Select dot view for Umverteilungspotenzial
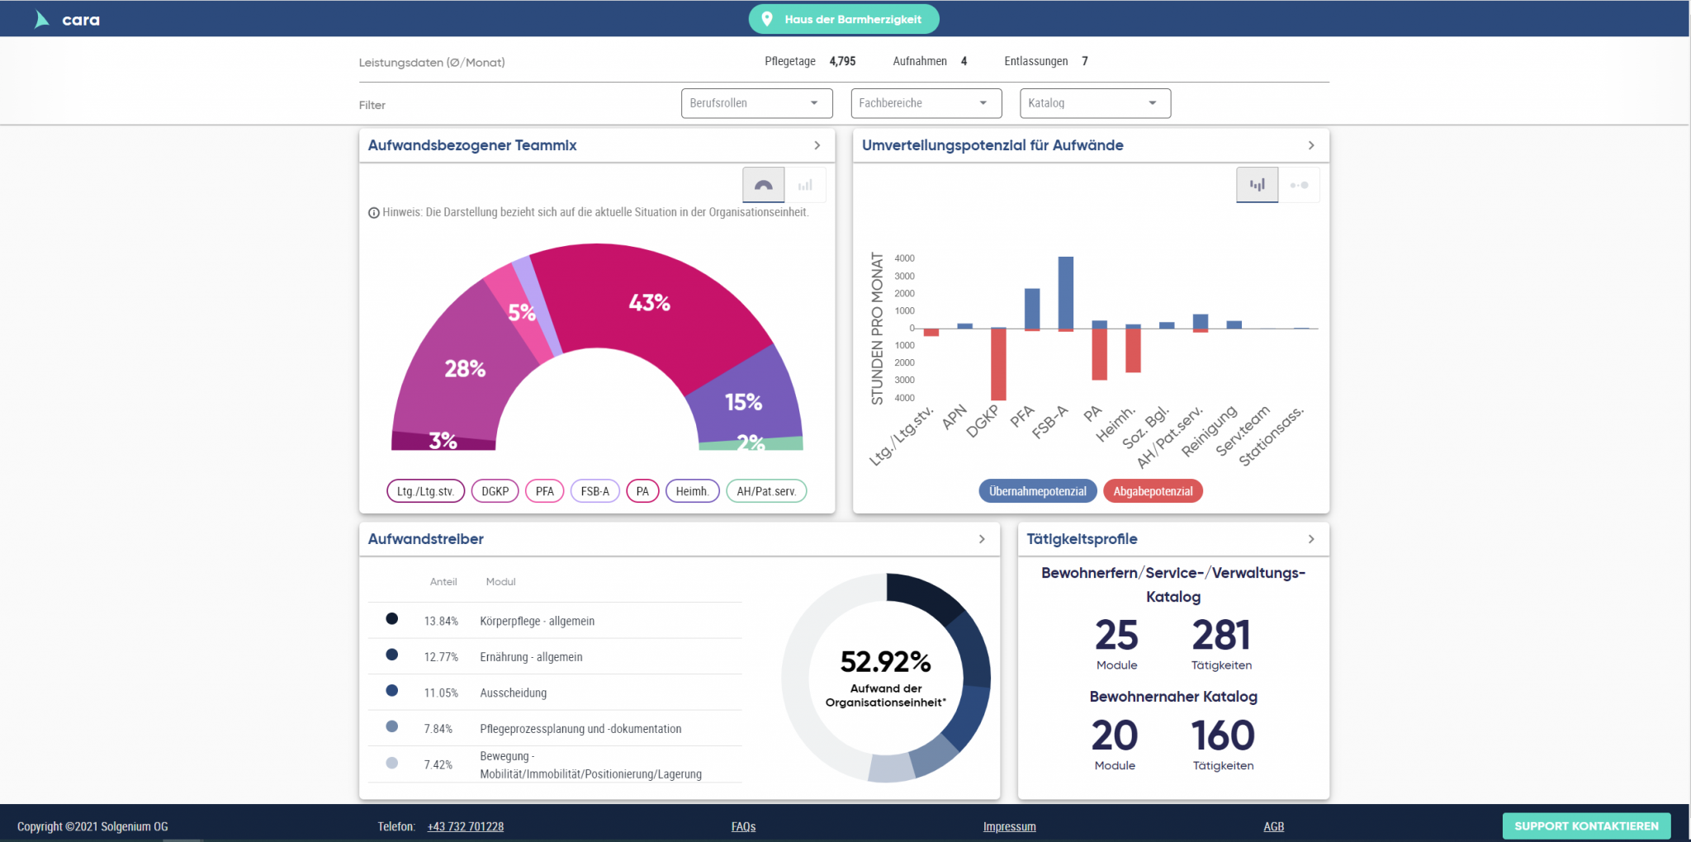Screen dimensions: 1691x842 click(1299, 185)
